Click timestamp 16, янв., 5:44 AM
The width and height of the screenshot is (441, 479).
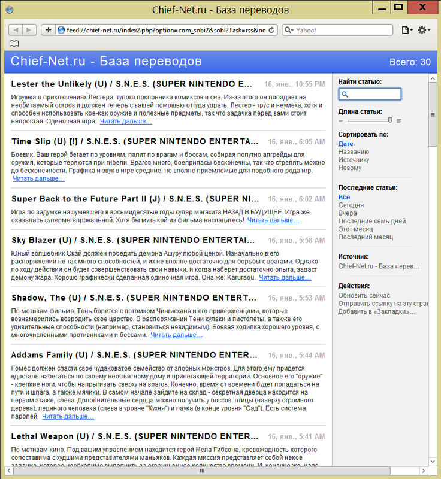[x=296, y=356]
